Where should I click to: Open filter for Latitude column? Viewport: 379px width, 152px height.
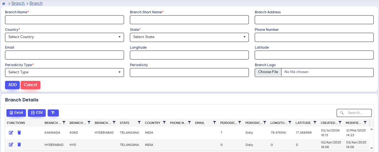click(315, 123)
